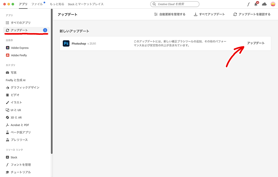The image size is (278, 177).
Task: Select the Acrobat と PDF label
Action: click(x=20, y=125)
